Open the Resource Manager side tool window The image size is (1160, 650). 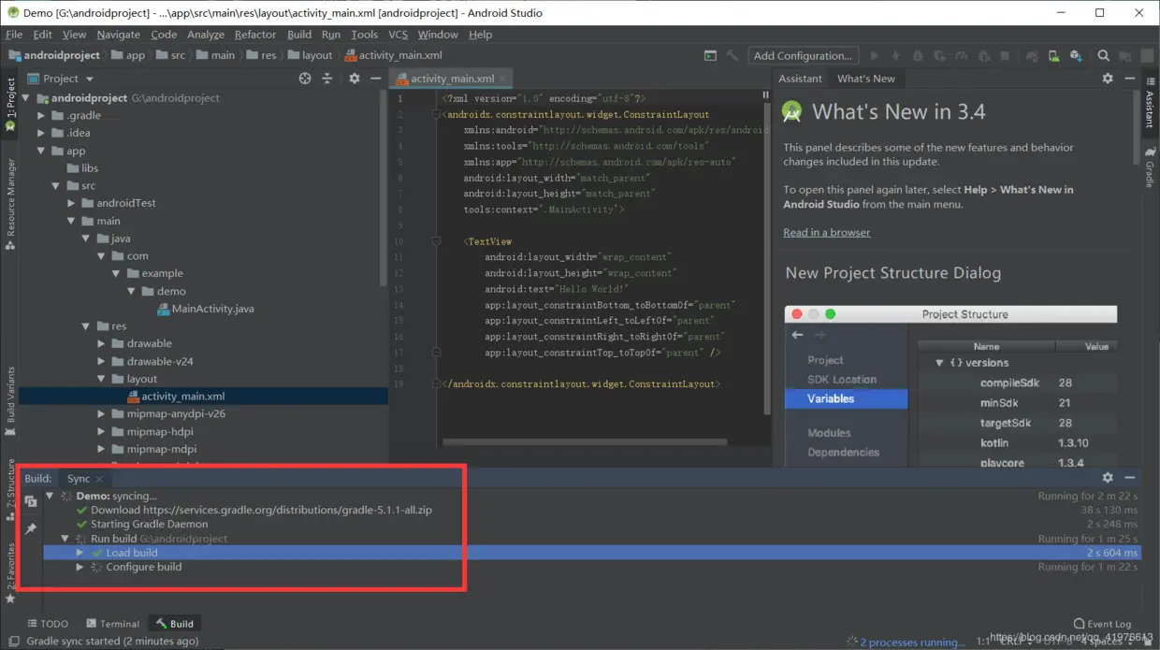pyautogui.click(x=10, y=204)
